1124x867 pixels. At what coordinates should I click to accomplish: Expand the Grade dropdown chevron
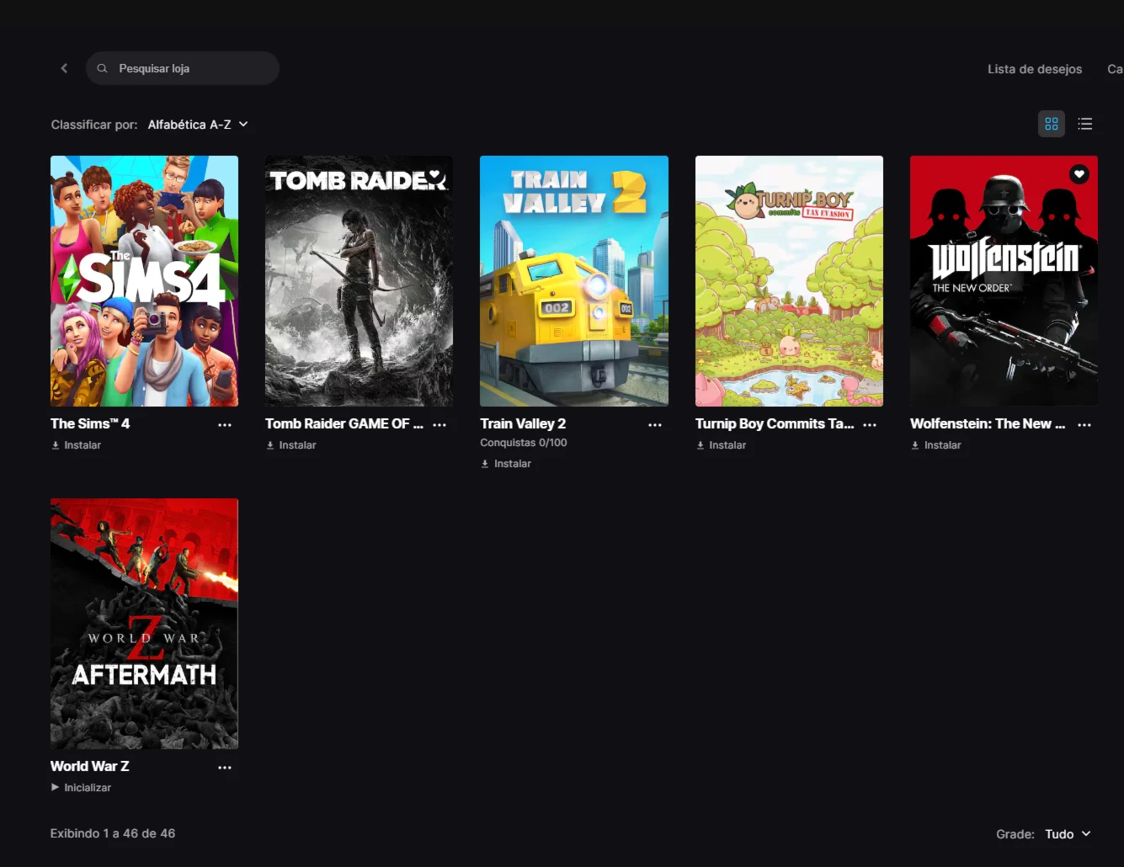[1086, 833]
